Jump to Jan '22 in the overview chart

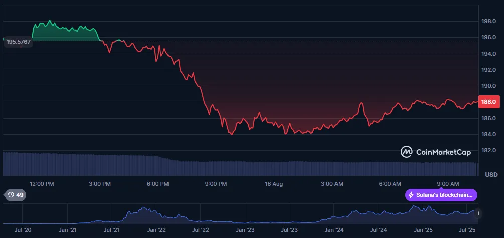[156, 230]
